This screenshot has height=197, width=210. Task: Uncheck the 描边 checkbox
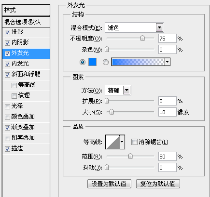click(7, 149)
